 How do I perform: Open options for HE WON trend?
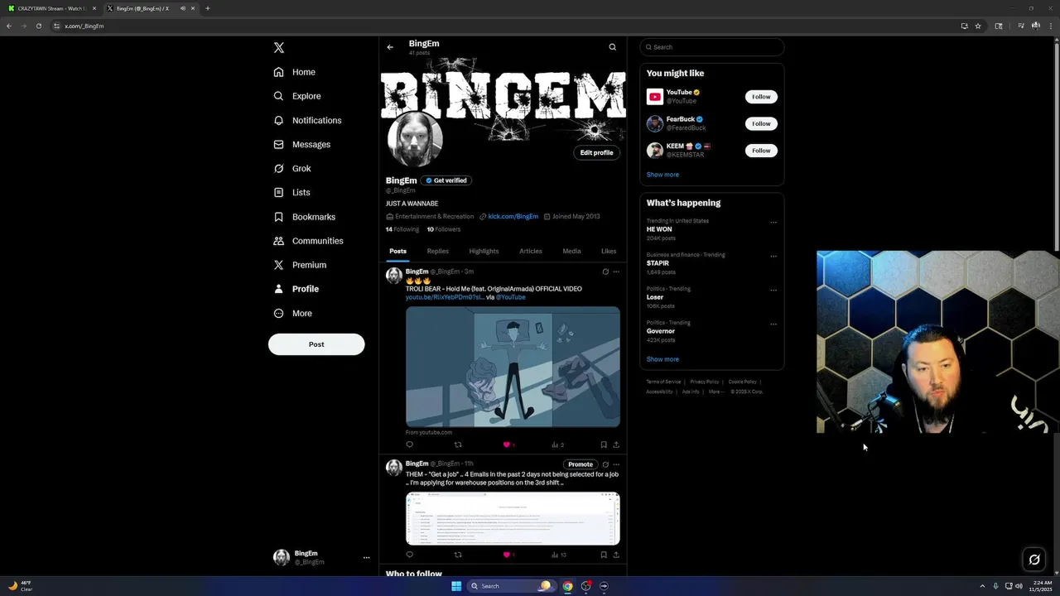(773, 222)
